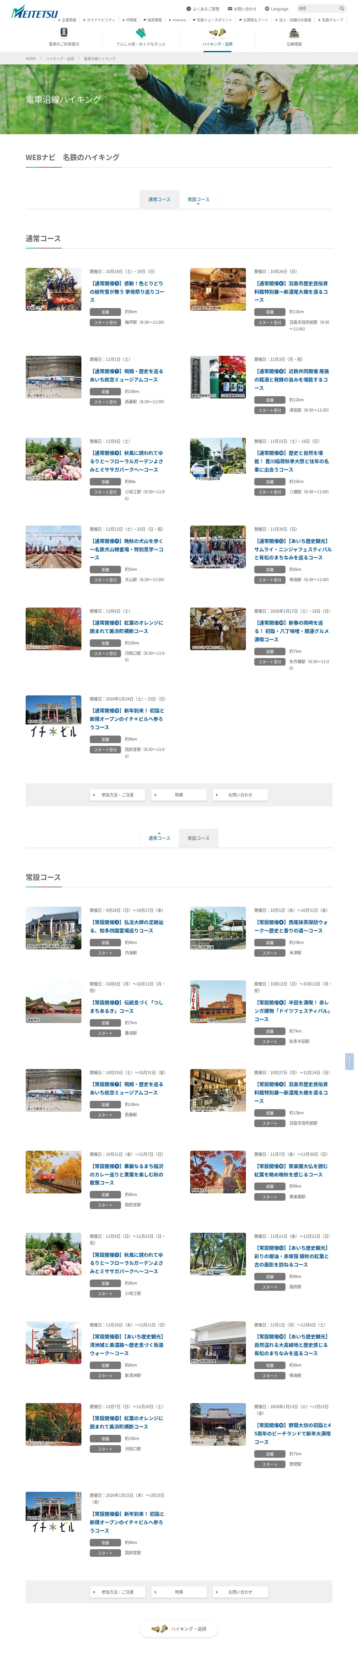Open 通常開催❷ 羽島市歴史民俗資料館特別展 course link
358x1673 pixels.
[x=292, y=292]
